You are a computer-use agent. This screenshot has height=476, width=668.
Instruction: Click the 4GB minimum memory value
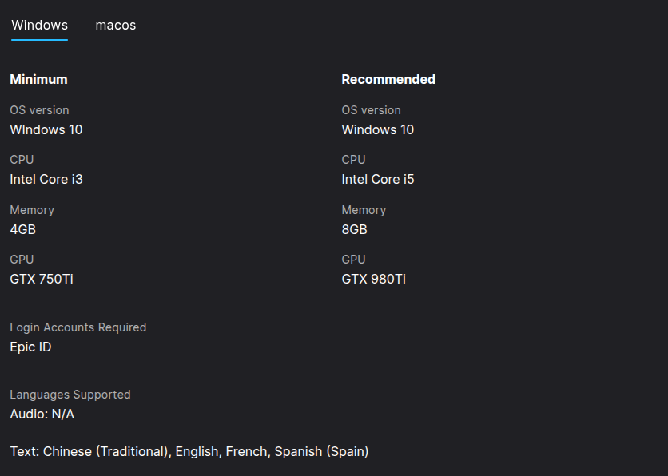pyautogui.click(x=23, y=229)
